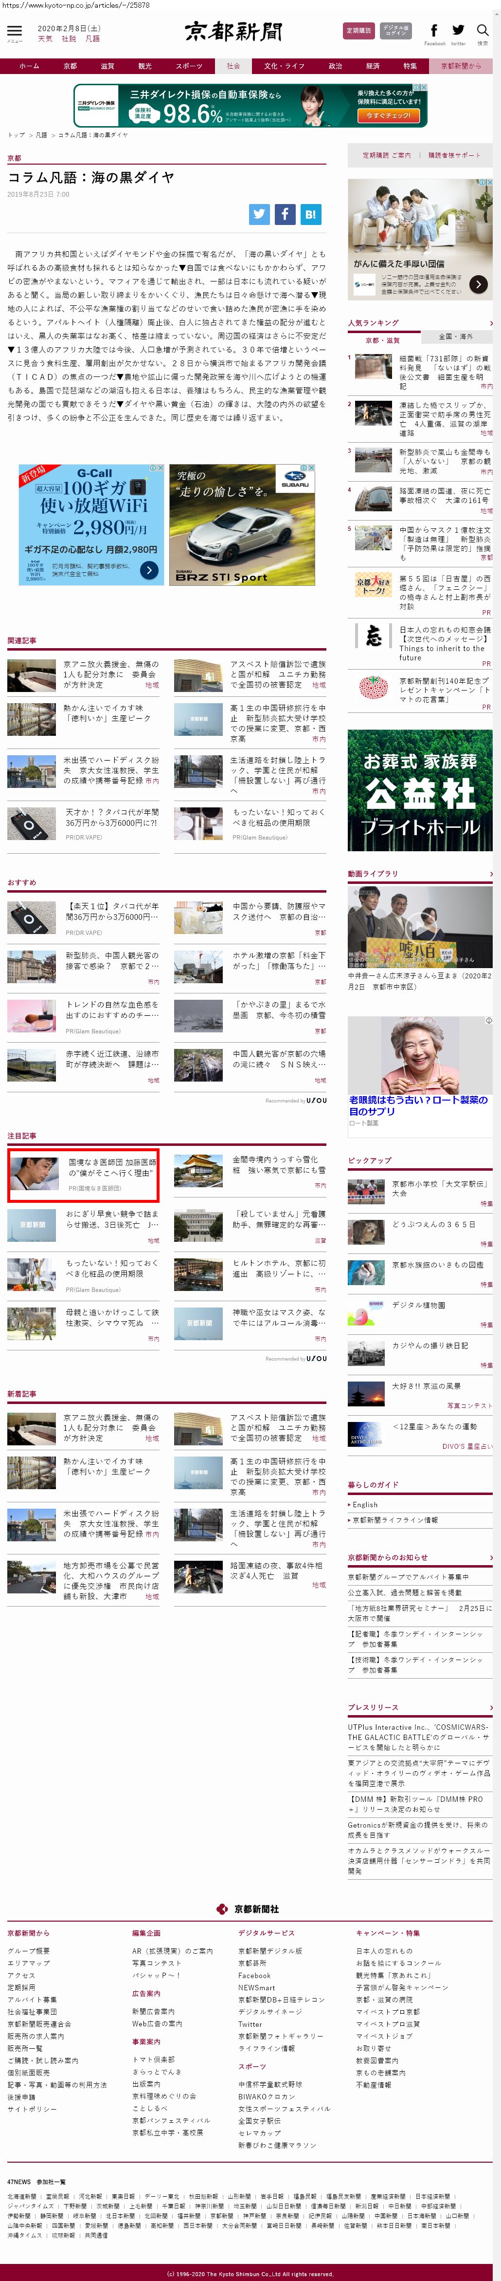Screen dimensions: 501x2281
Task: Open the hamburger menu icon
Action: [x=14, y=30]
